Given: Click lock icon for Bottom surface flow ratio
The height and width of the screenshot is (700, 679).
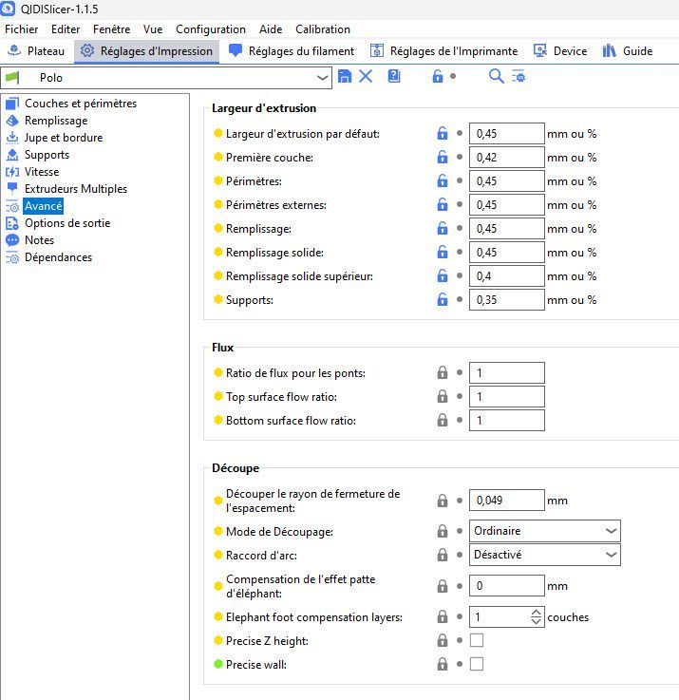Looking at the screenshot, I should coord(442,420).
